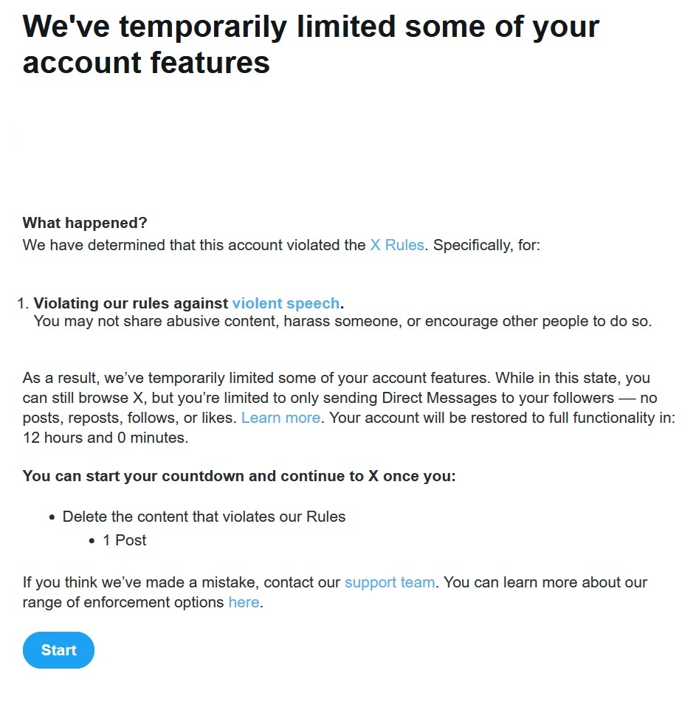Contact the support team via link
The image size is (696, 707).
pos(389,582)
